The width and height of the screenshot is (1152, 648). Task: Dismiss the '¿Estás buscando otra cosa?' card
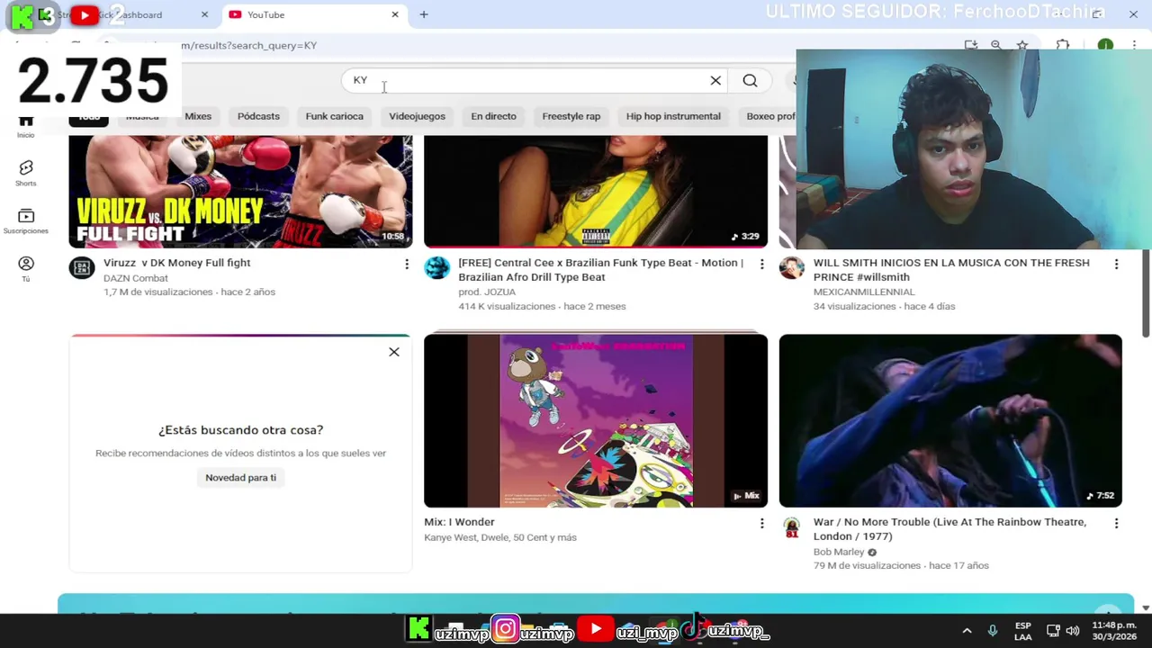coord(393,352)
